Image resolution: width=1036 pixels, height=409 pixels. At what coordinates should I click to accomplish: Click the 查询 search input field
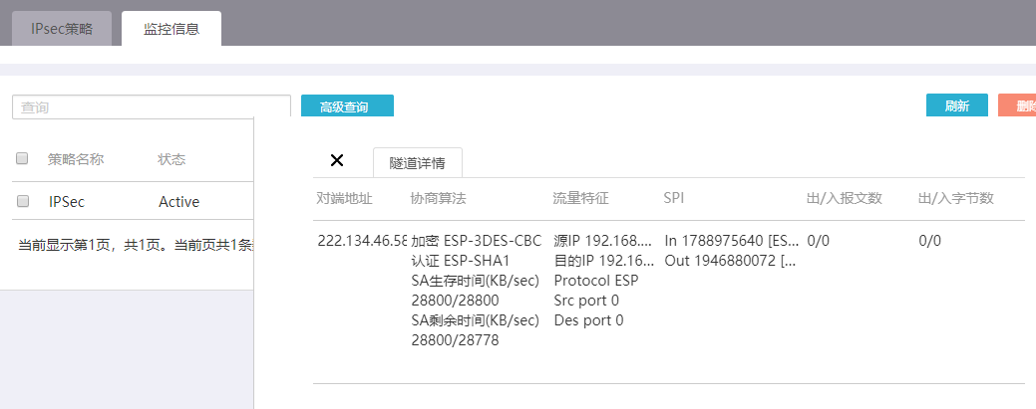[x=152, y=107]
